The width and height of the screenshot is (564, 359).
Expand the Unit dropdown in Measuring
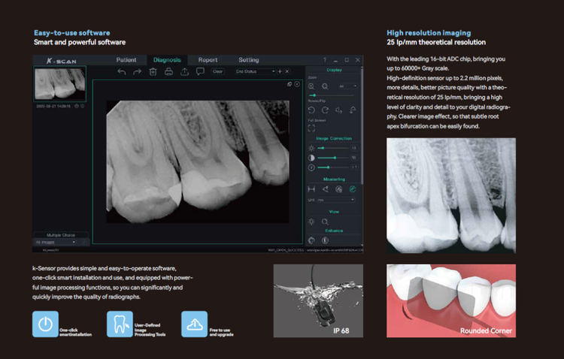(335, 200)
